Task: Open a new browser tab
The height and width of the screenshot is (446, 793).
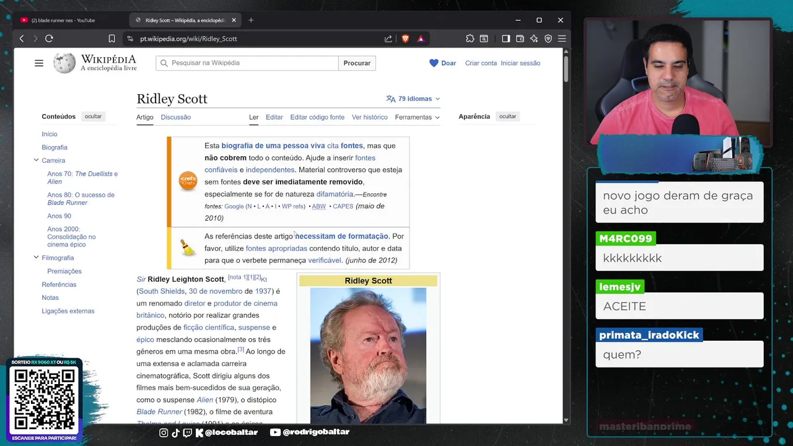Action: coord(251,20)
